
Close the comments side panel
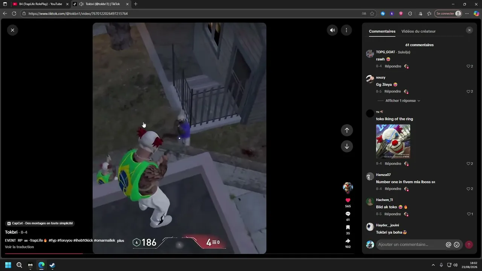coord(469,30)
